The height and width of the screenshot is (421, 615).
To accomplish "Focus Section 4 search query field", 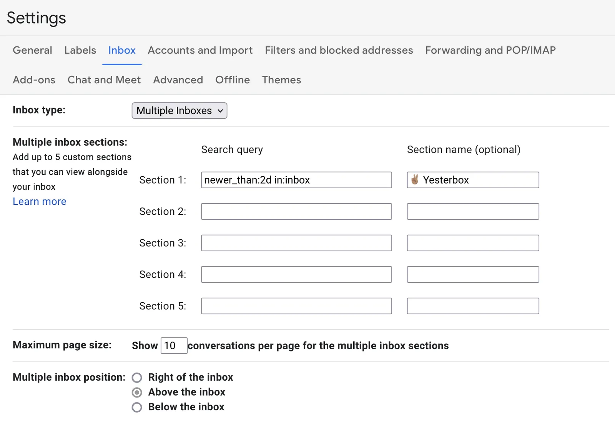I will [x=296, y=274].
